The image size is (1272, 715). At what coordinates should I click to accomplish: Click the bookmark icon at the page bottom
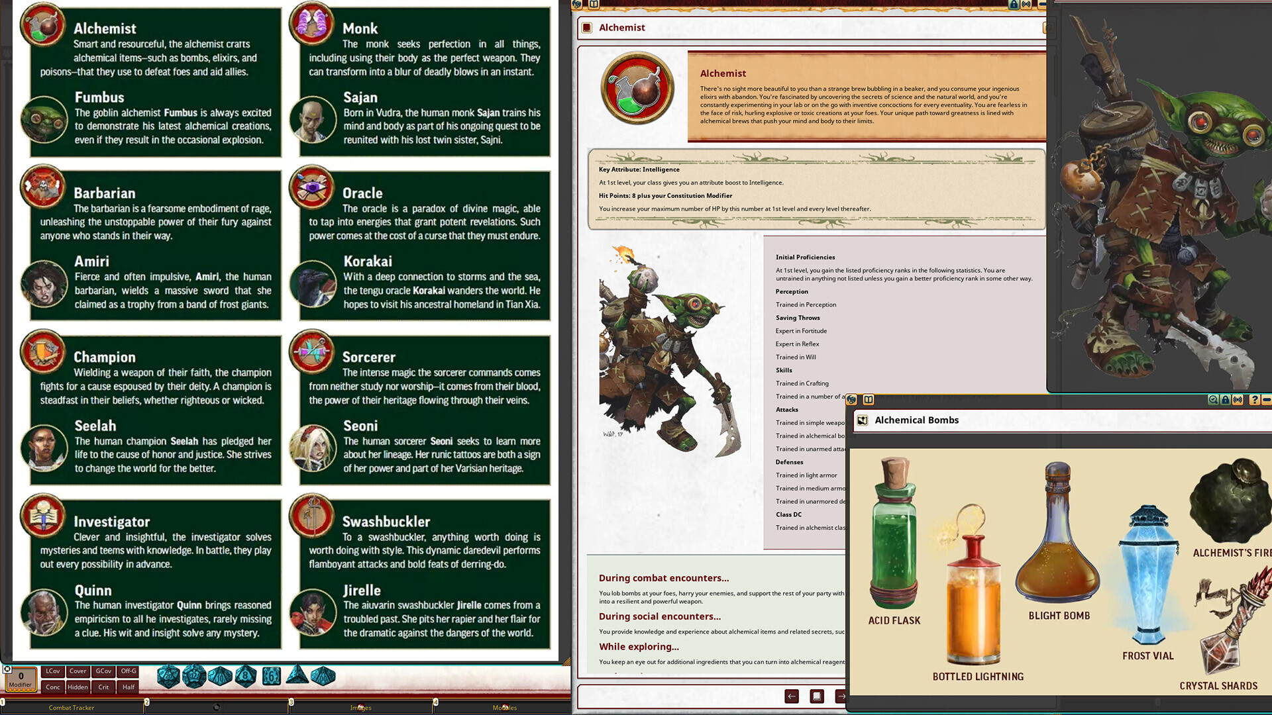tap(817, 696)
